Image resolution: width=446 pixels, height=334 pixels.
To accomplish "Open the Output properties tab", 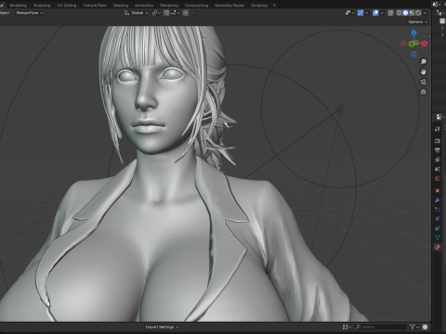I will pos(438,150).
